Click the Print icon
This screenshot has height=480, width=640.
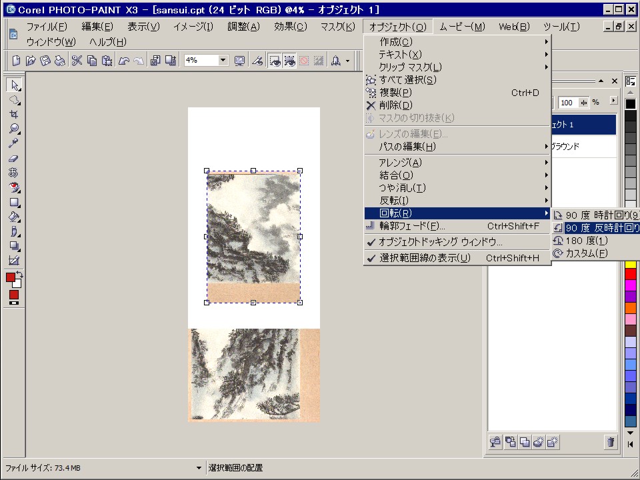(x=60, y=61)
